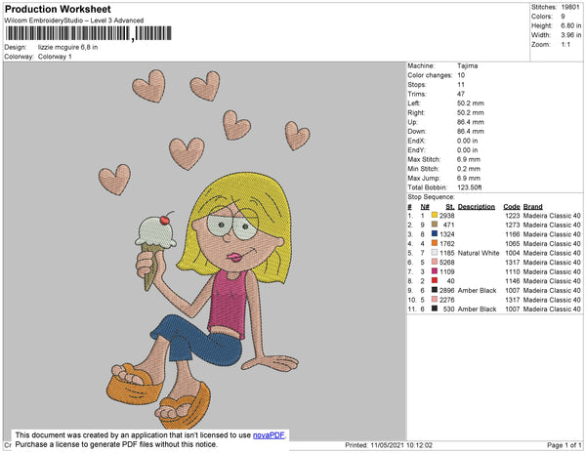The width and height of the screenshot is (586, 453).
Task: Click the 'Max Stitch:' label
Action: click(424, 159)
